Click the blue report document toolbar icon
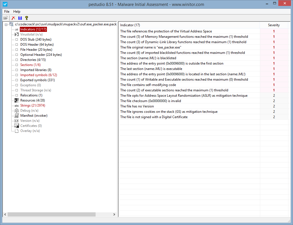The image size is (293, 225). 20,18
